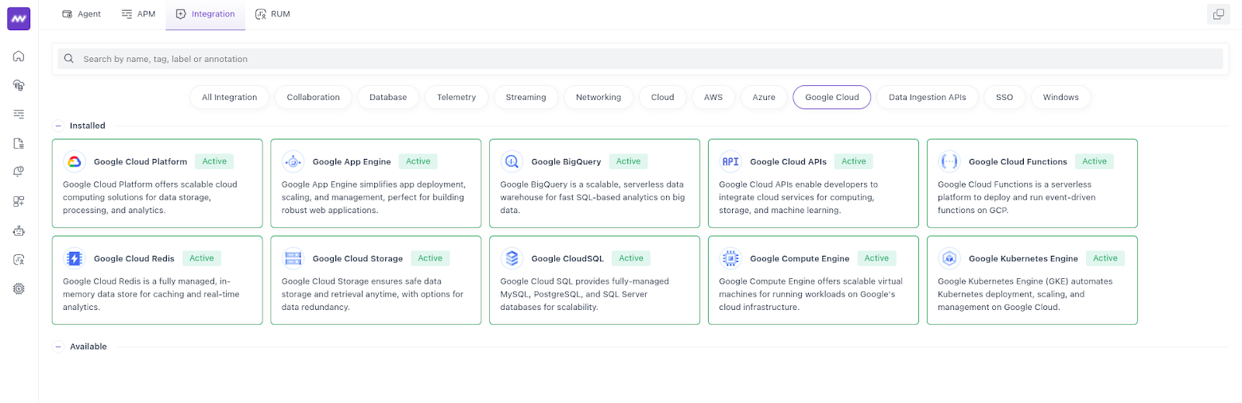1242x403 pixels.
Task: Filter by Database category
Action: click(388, 98)
